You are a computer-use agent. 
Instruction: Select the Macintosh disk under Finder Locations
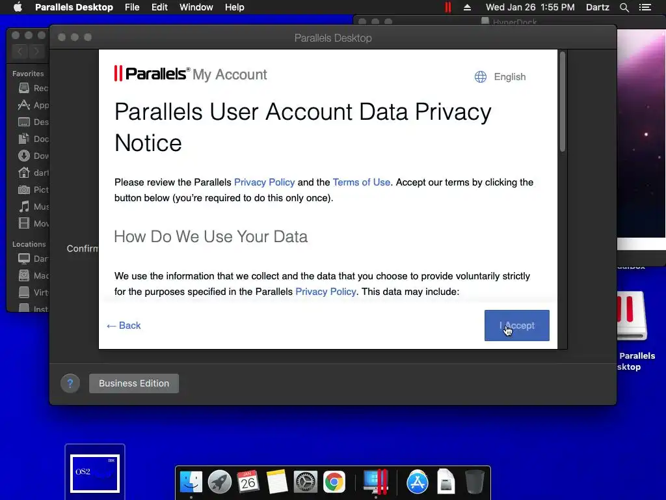[33, 275]
